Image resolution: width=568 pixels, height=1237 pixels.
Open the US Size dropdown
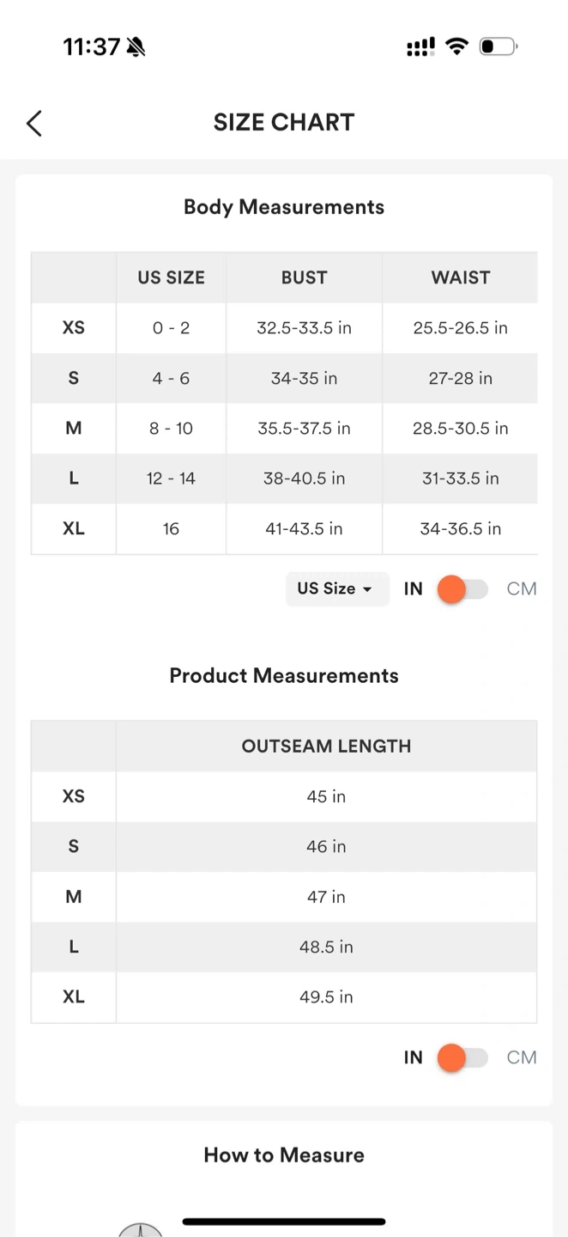[x=335, y=589]
